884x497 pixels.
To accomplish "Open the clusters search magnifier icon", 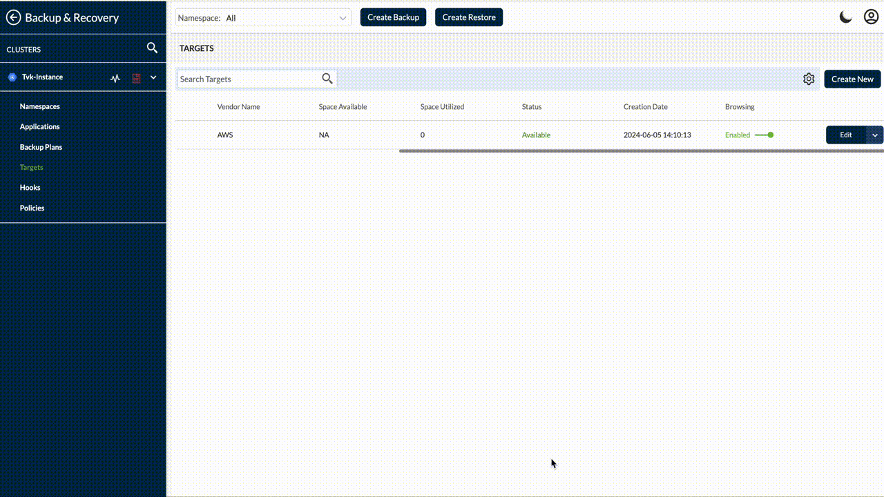I will 153,48.
